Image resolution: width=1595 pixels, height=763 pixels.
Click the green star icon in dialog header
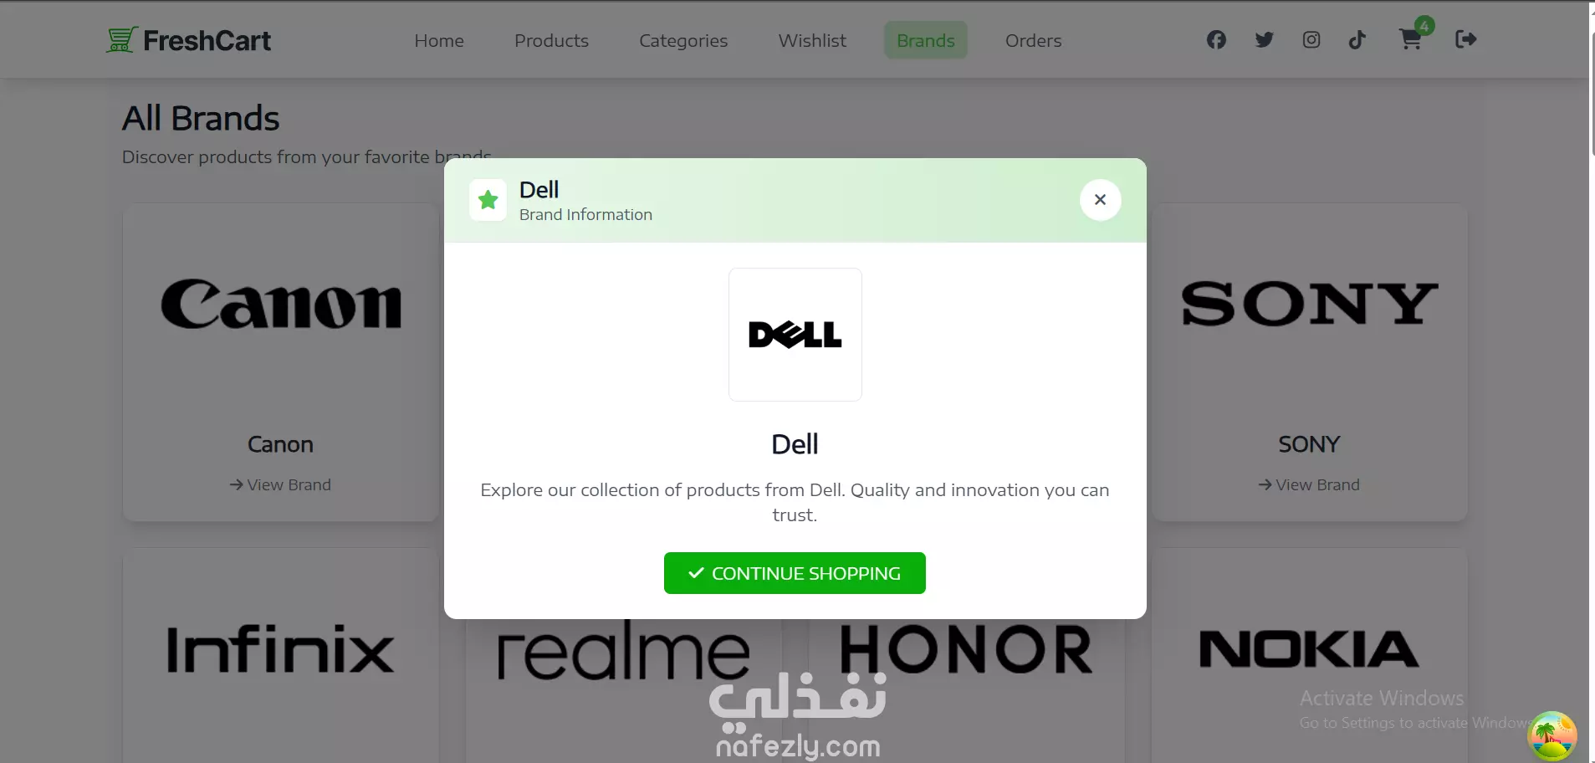[488, 200]
